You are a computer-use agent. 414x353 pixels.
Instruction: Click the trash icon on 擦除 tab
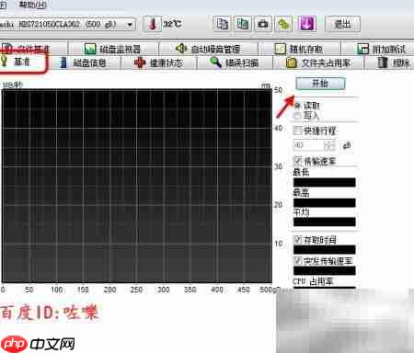click(383, 63)
